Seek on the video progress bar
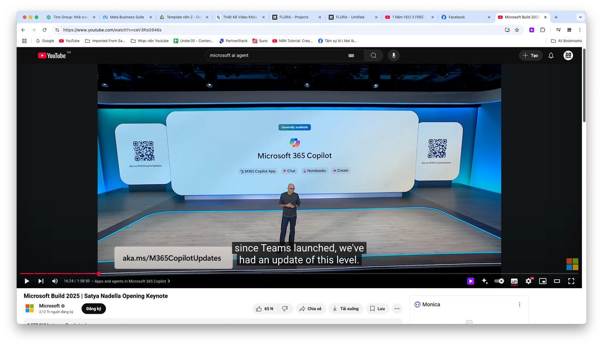 [300, 274]
